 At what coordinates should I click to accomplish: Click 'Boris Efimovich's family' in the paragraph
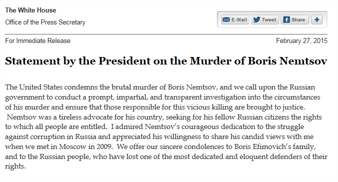coord(275,146)
